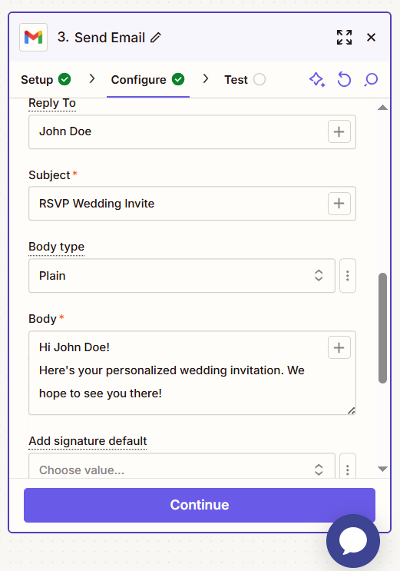
Task: Open chat support bubble
Action: tap(352, 541)
